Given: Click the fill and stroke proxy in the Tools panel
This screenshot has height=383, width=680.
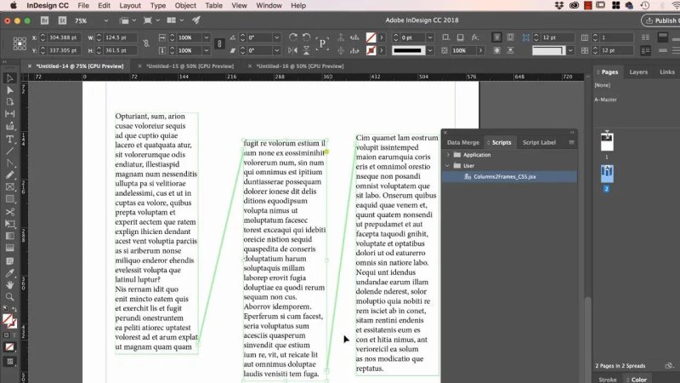Looking at the screenshot, I should [x=9, y=322].
